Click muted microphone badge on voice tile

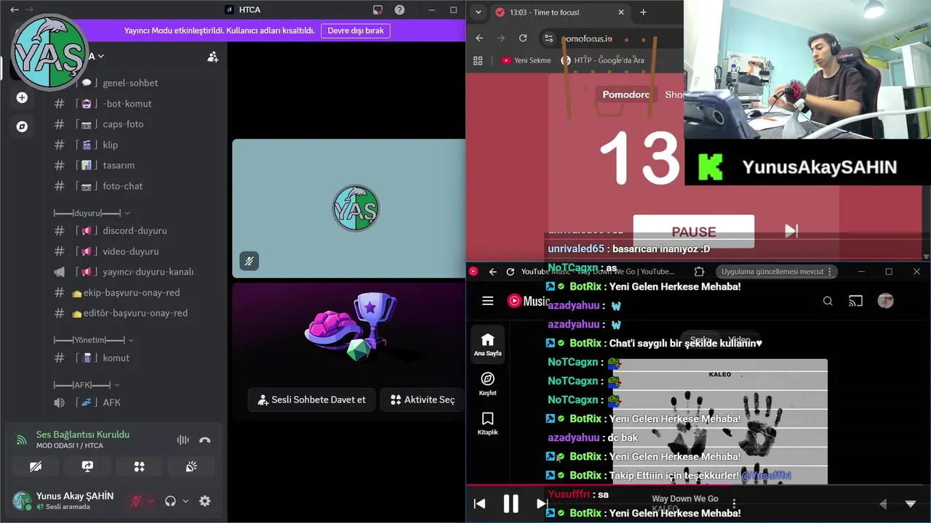pyautogui.click(x=249, y=261)
